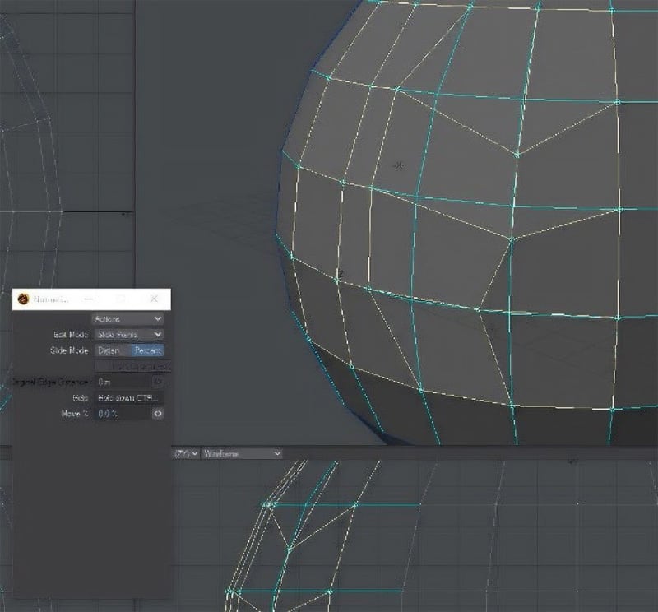The width and height of the screenshot is (658, 612).
Task: Click the Original Edge Distance value field
Action: [121, 382]
